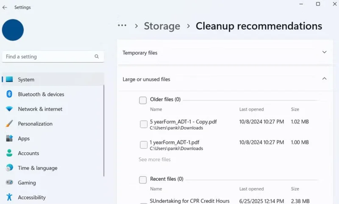This screenshot has width=339, height=204.
Task: Tick checkbox for 5 yearForm_ADT-1 - Copy.pdf
Action: (144, 124)
